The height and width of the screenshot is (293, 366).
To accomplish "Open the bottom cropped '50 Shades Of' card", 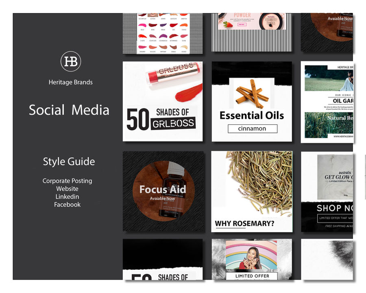I will coord(163,259).
